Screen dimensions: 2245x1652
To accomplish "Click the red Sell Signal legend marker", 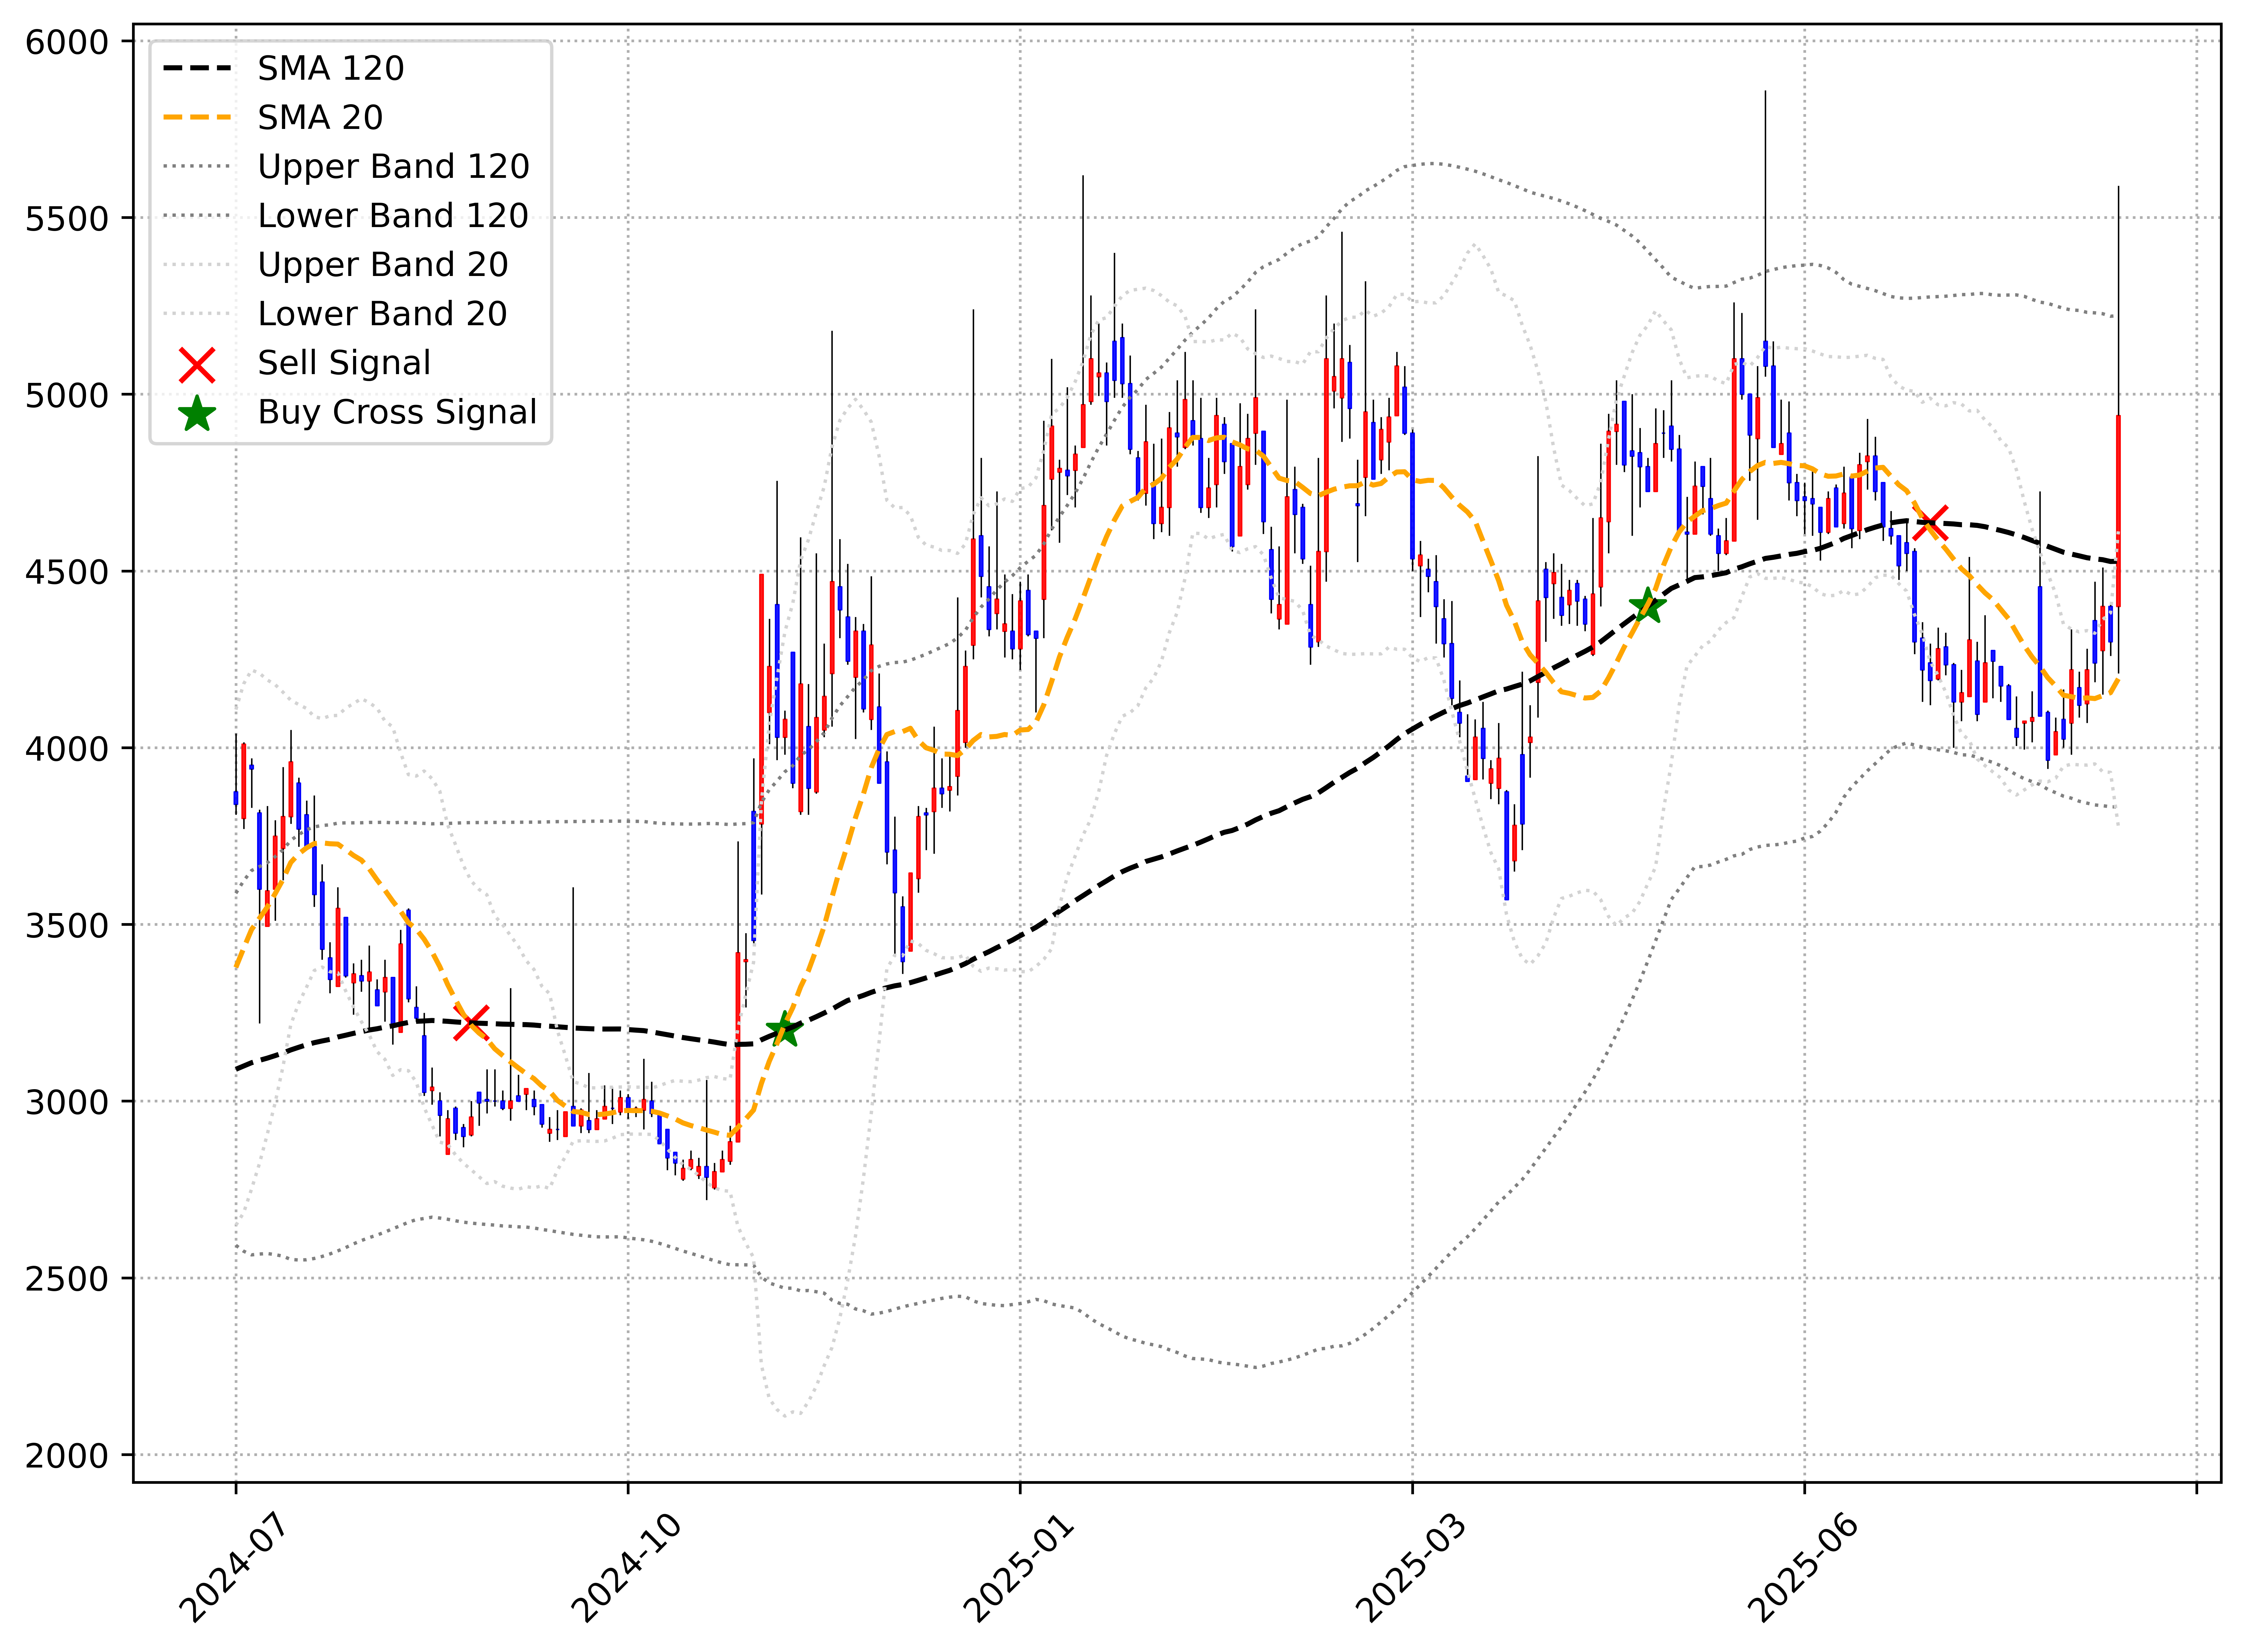I will tap(197, 365).
